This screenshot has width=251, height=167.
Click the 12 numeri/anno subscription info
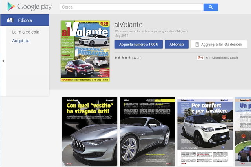click(151, 31)
